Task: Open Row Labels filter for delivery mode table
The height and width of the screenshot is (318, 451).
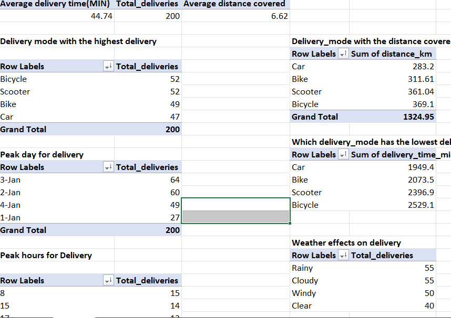Action: click(x=108, y=66)
